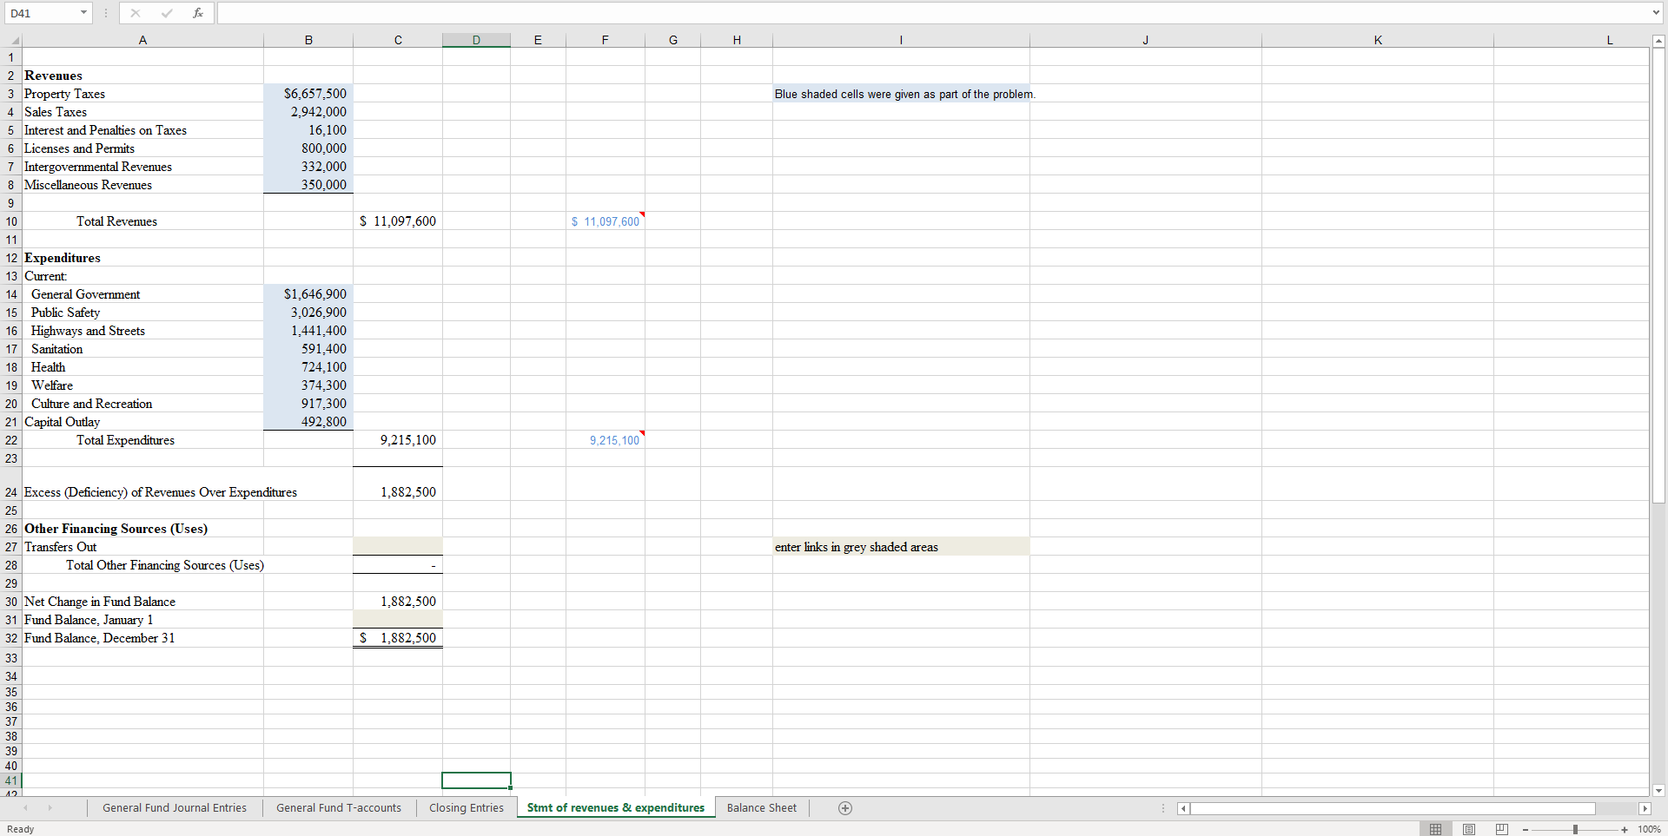1668x836 pixels.
Task: Open the General Fund T-accounts sheet
Action: [x=338, y=807]
